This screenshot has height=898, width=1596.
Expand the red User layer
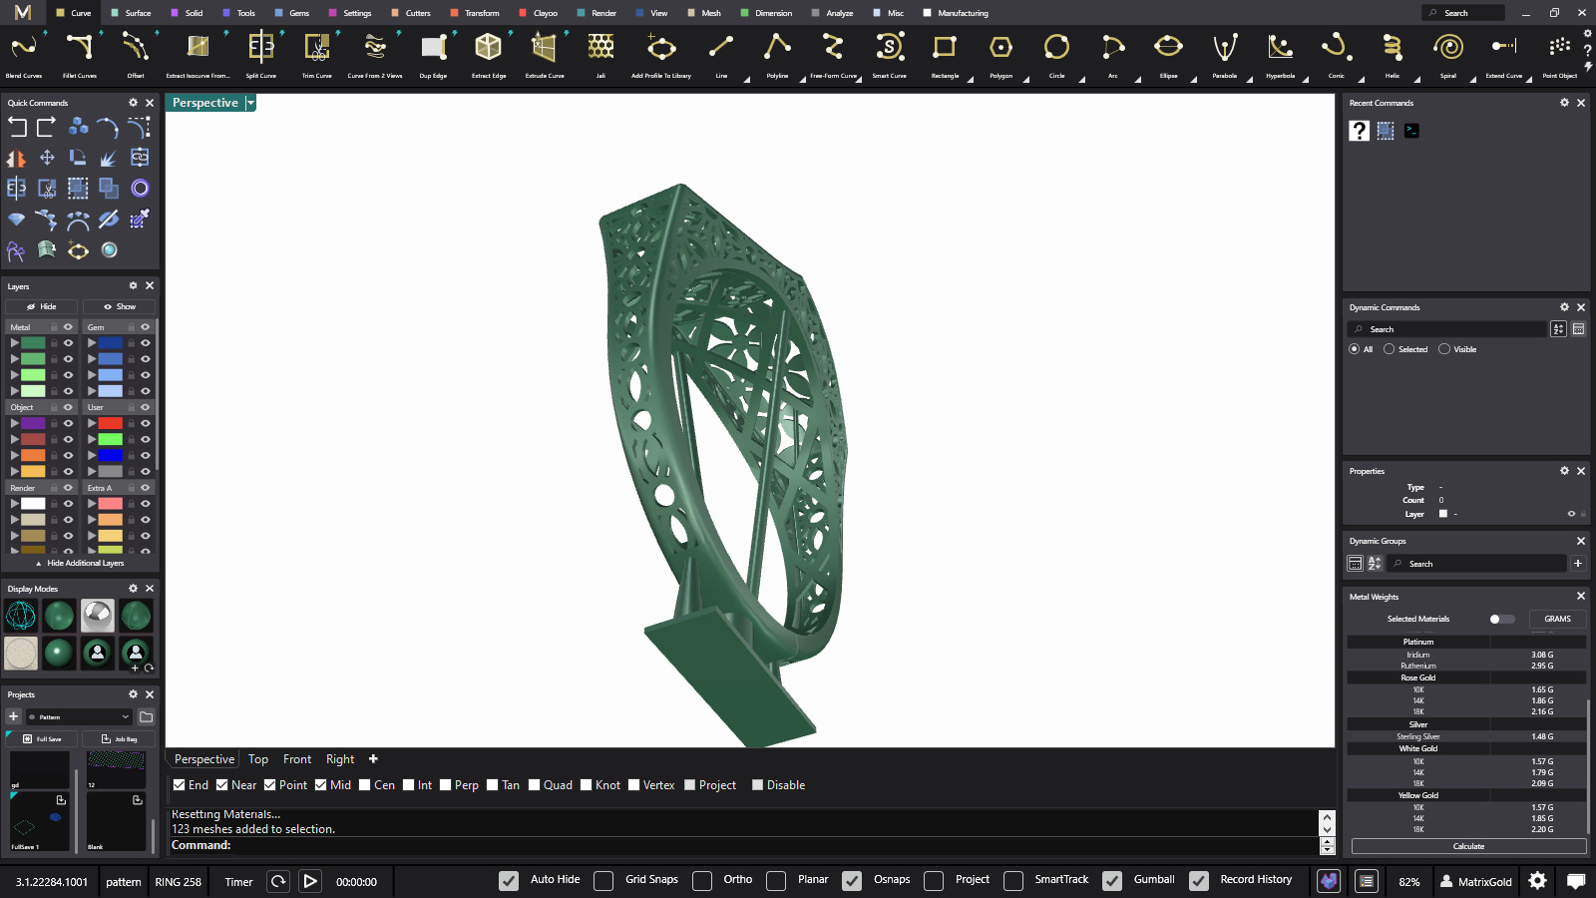91,423
